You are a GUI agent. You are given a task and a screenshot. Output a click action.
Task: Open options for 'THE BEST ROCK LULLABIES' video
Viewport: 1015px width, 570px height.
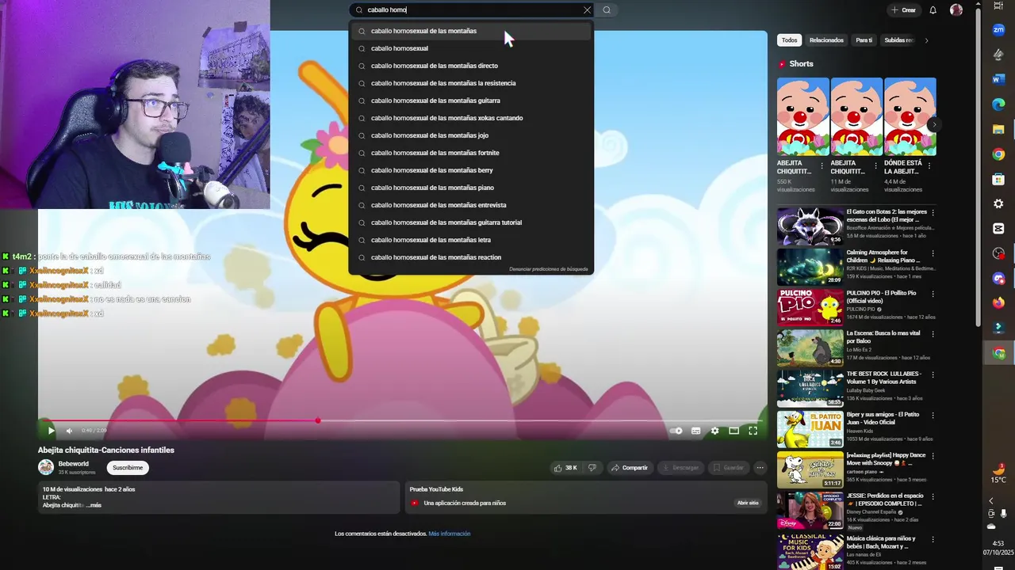tap(933, 374)
